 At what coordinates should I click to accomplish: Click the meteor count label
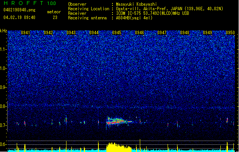point(54,12)
